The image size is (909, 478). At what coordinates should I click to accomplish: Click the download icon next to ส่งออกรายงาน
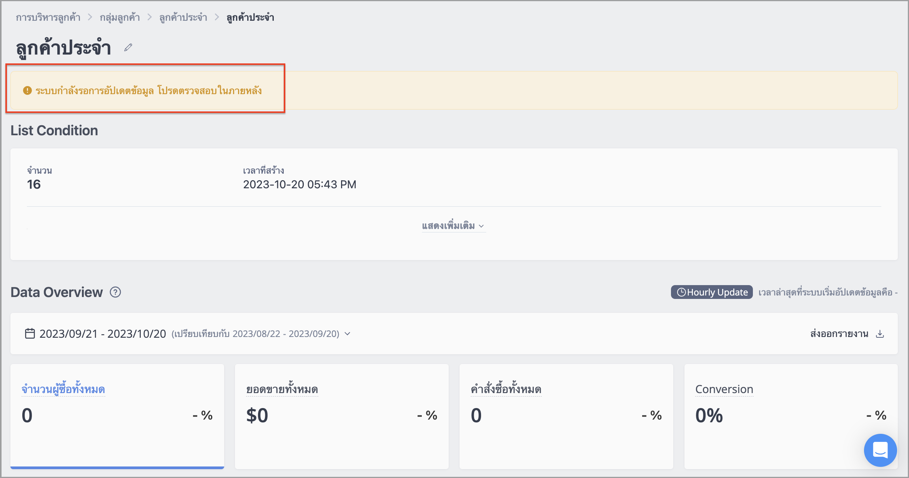point(880,334)
